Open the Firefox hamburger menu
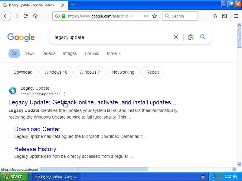 click(236, 16)
